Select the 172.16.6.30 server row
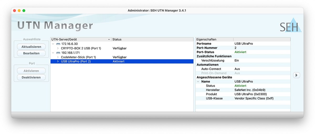The height and width of the screenshot is (134, 315). (122, 44)
